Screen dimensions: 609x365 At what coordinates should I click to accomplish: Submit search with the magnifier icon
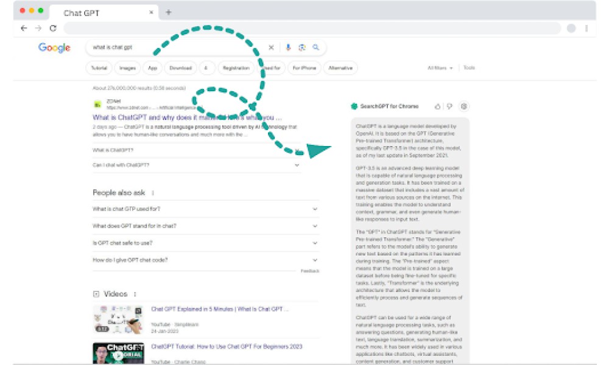(x=315, y=47)
